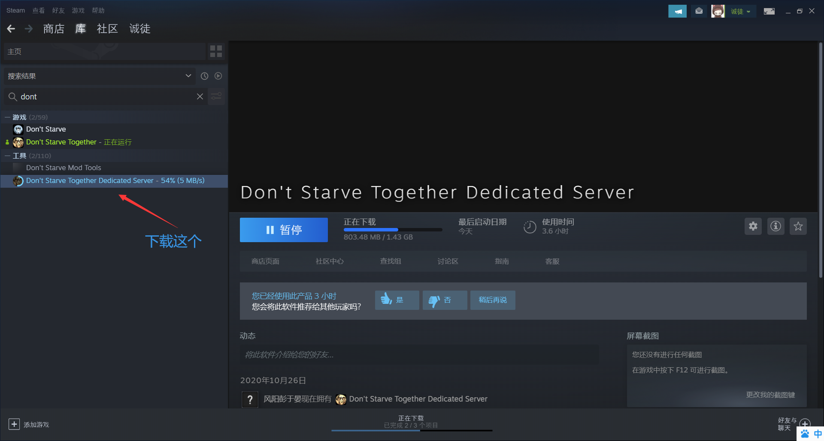Click the 暂停 pause download button

pos(284,230)
